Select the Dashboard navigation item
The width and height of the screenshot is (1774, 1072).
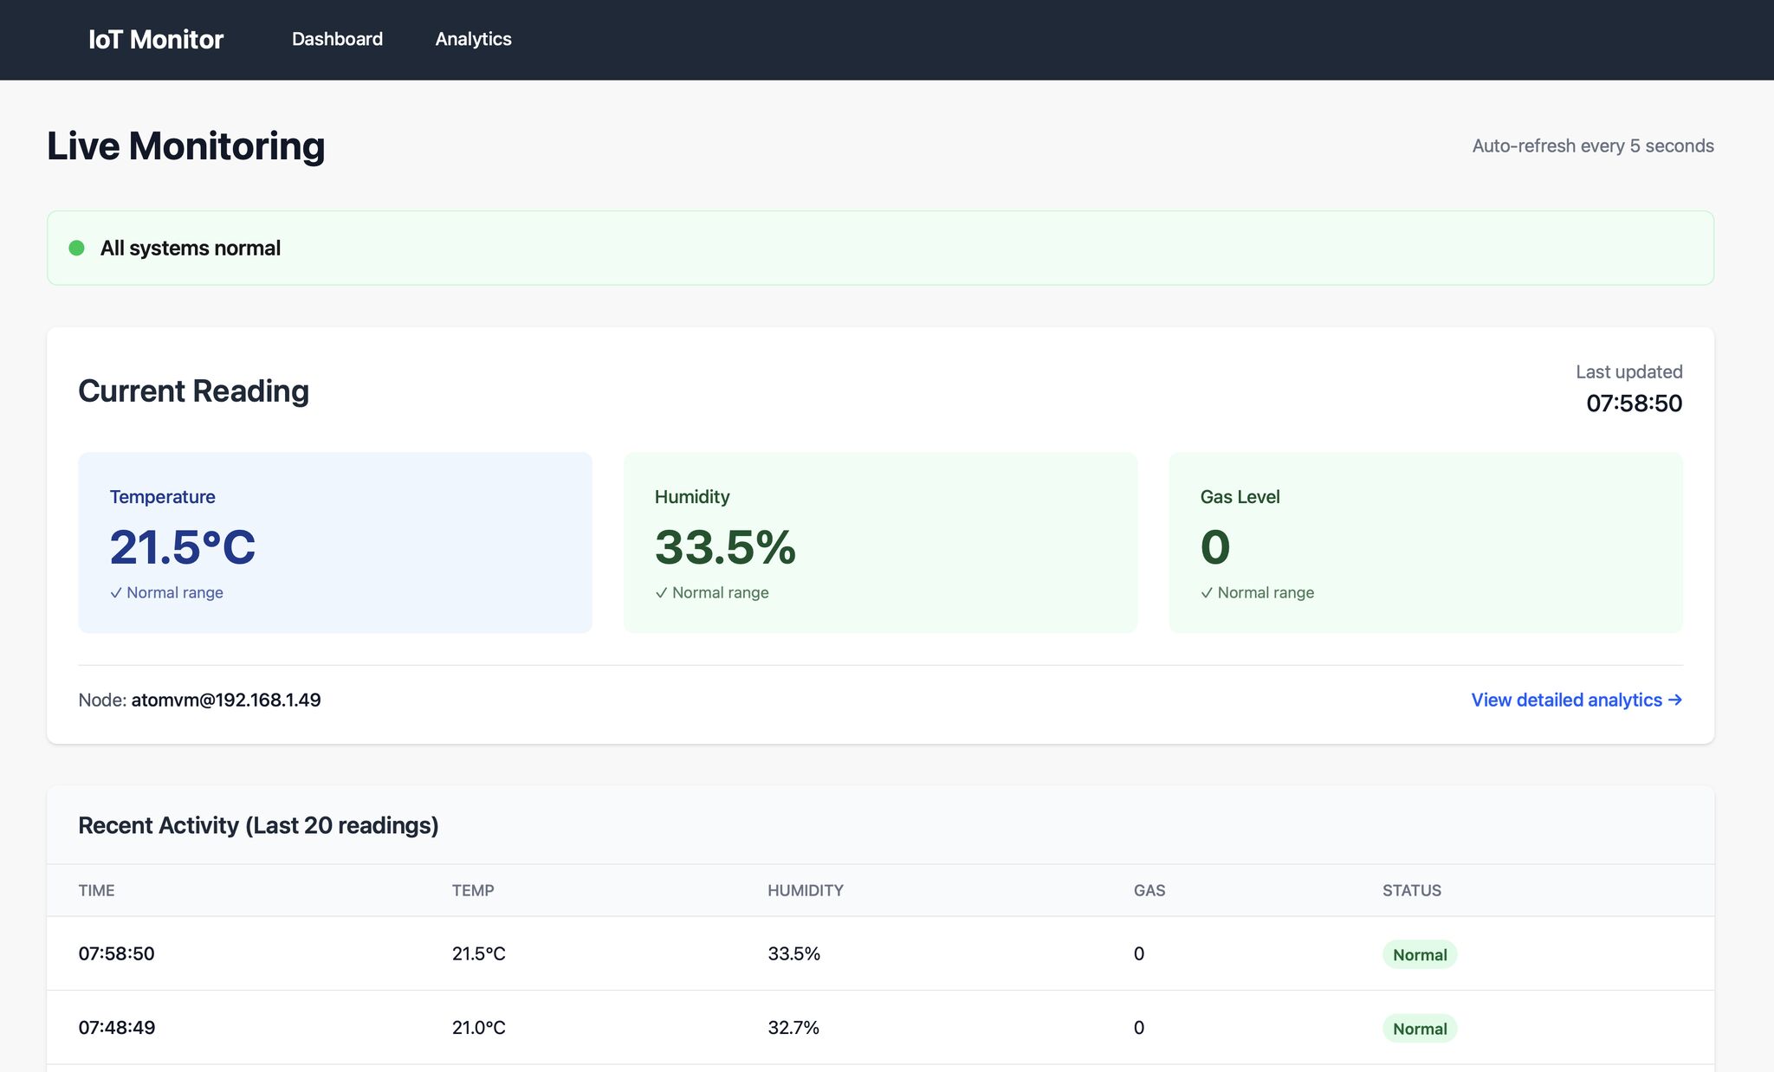pos(338,39)
